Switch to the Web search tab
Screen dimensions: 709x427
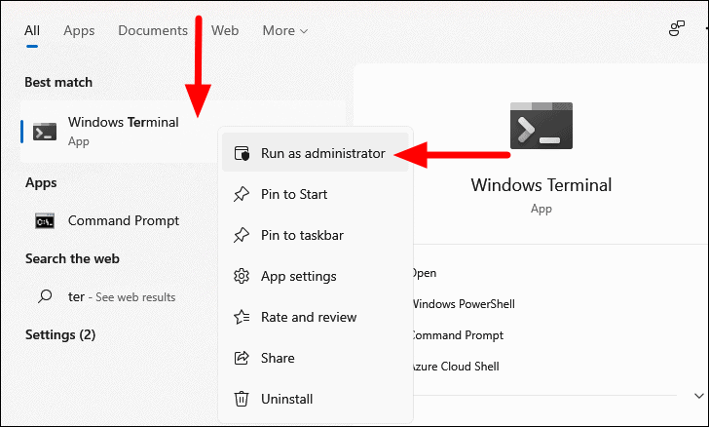tap(225, 30)
